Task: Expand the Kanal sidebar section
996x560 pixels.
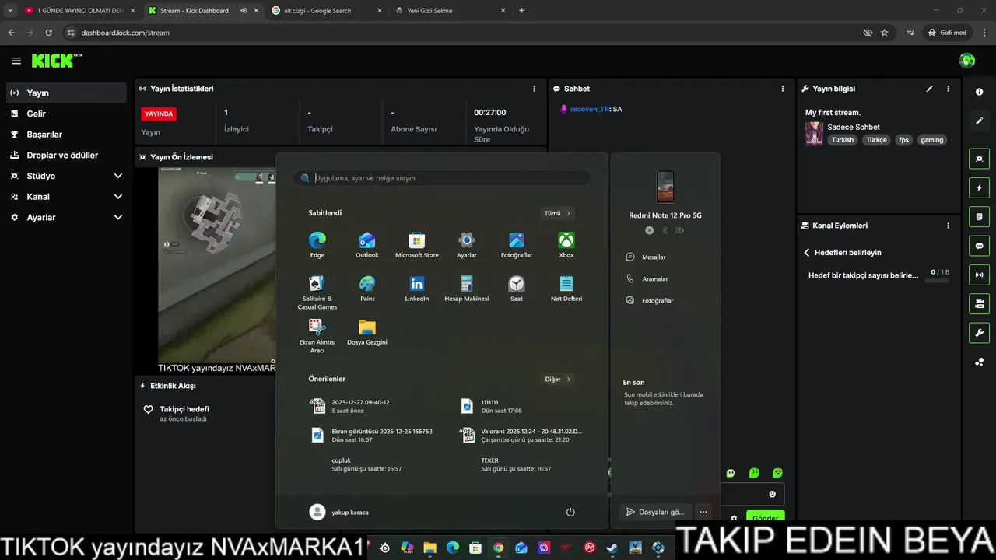Action: coord(66,197)
